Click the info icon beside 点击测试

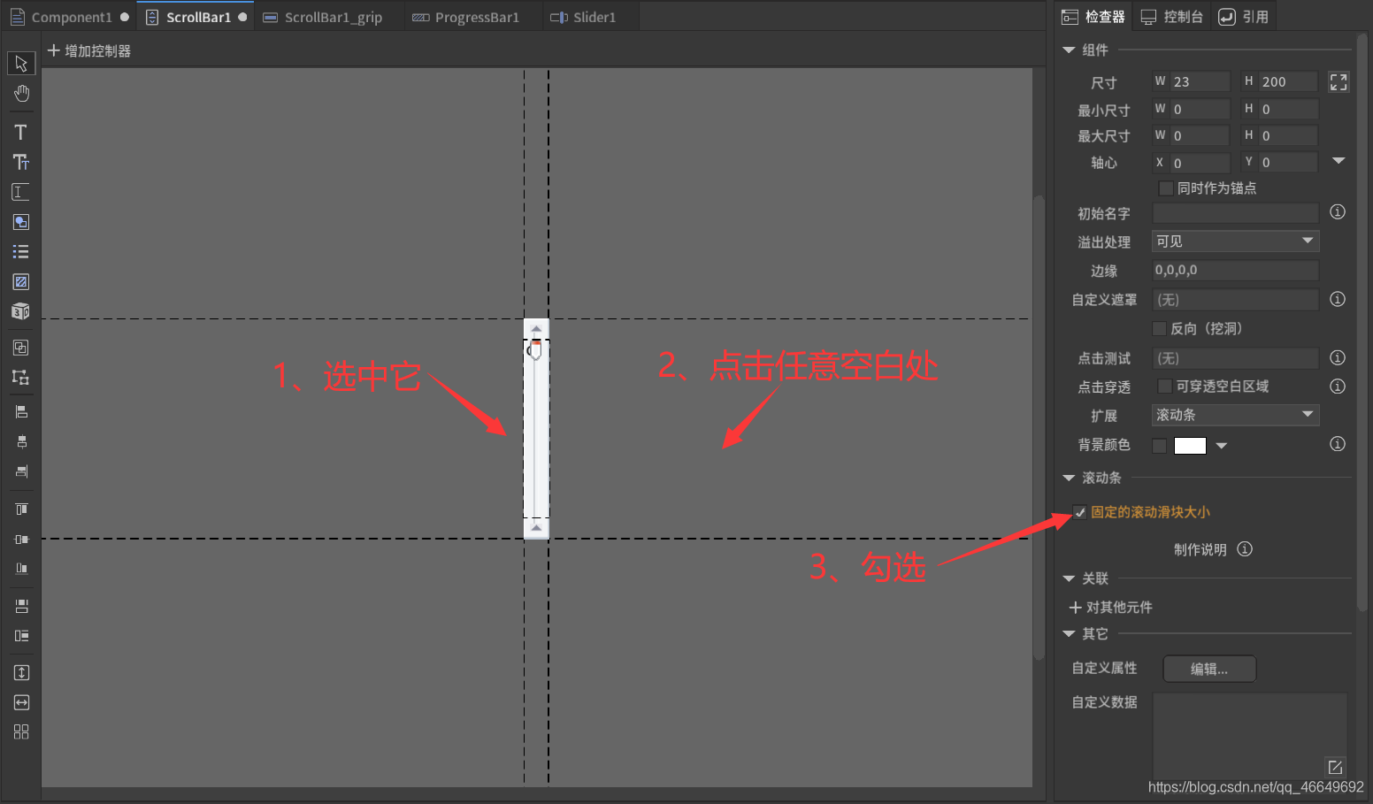1338,357
